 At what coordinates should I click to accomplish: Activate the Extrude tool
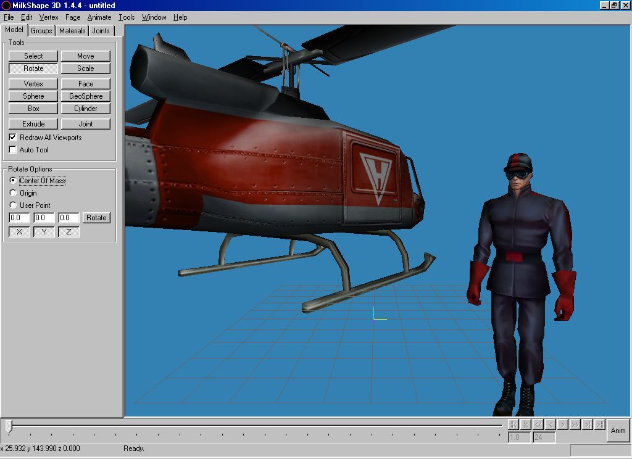click(x=33, y=124)
